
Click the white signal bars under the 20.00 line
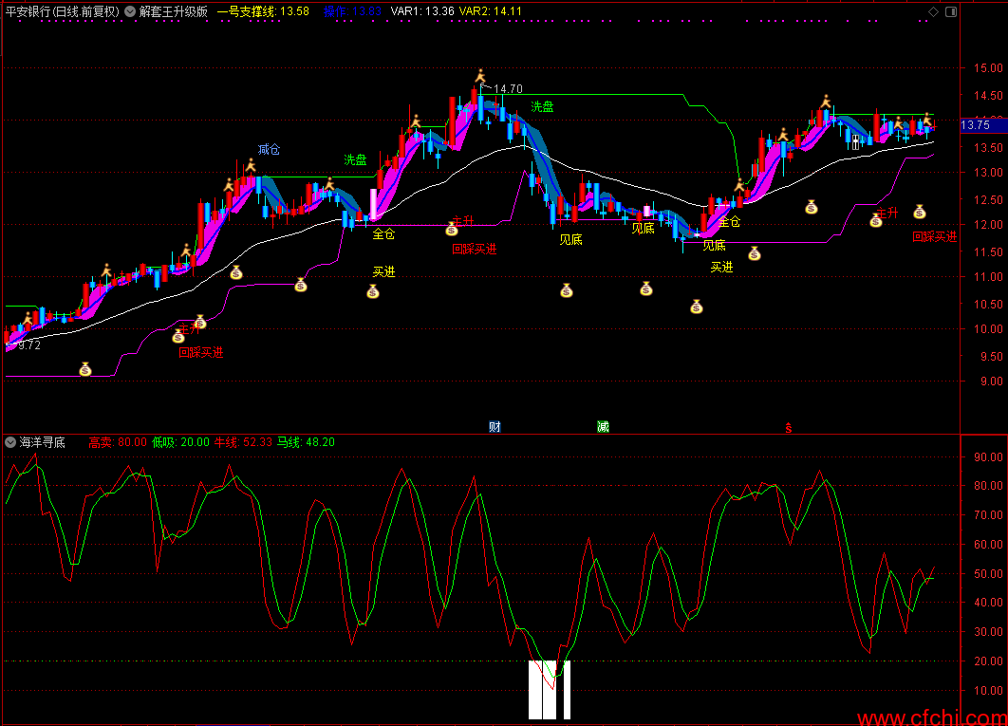(x=549, y=690)
